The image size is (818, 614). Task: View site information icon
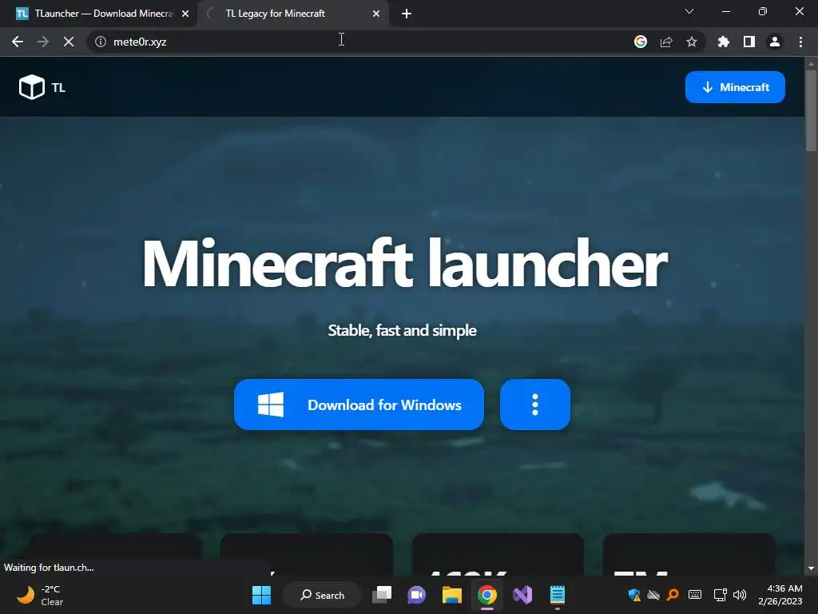click(101, 42)
